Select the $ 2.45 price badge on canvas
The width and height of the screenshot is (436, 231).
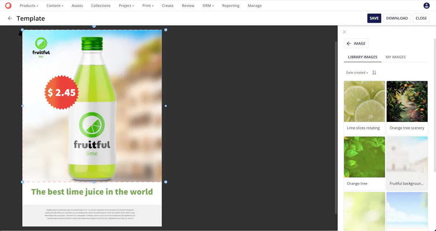coord(61,92)
